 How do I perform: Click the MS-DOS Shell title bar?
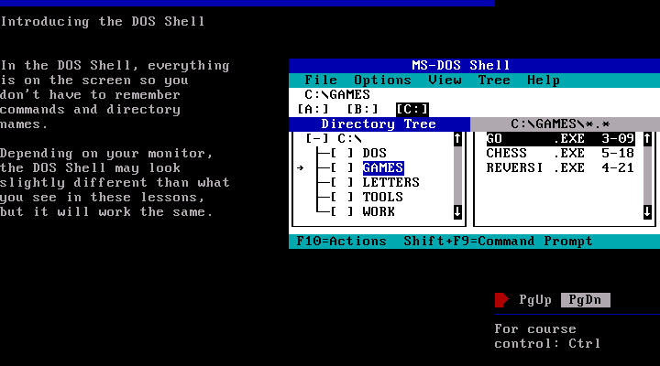[475, 66]
